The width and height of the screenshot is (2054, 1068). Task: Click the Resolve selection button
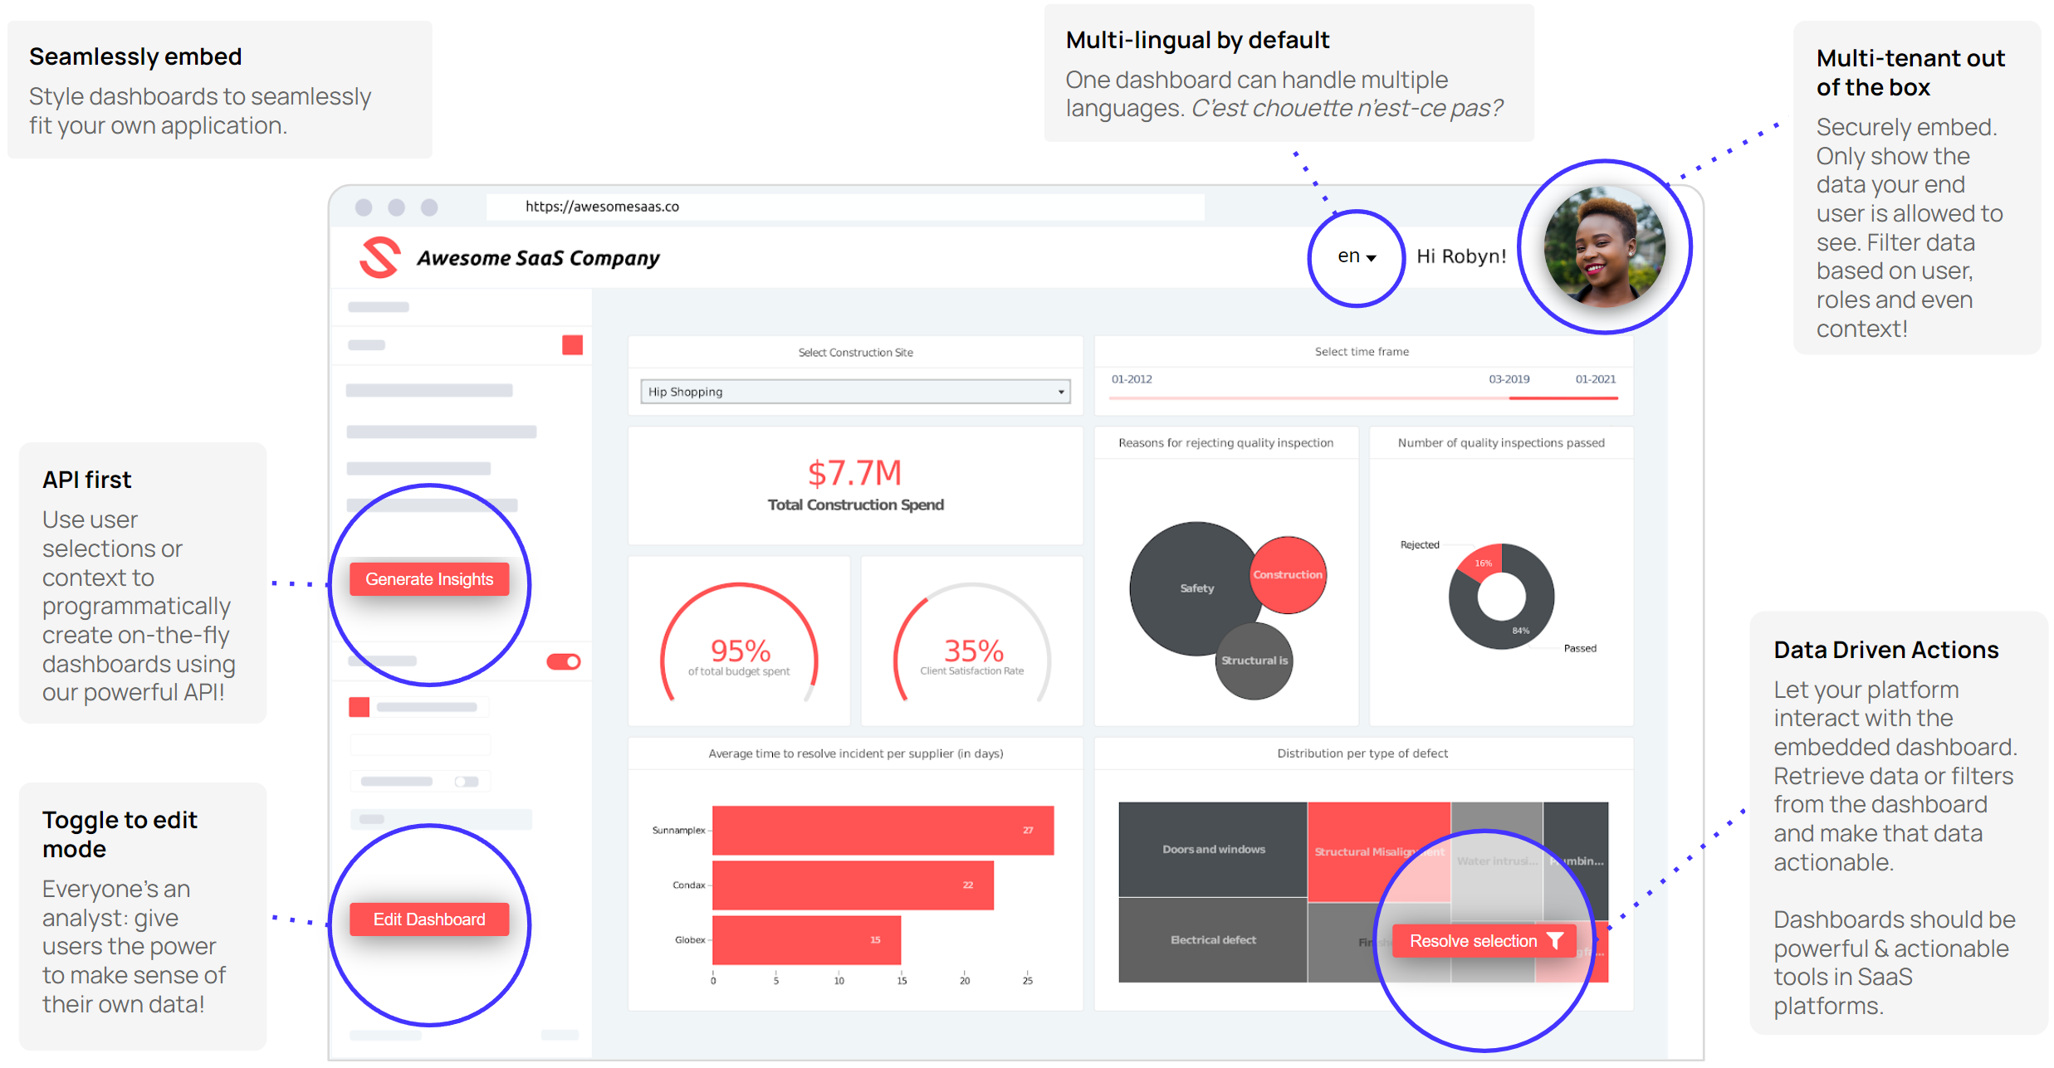point(1472,941)
